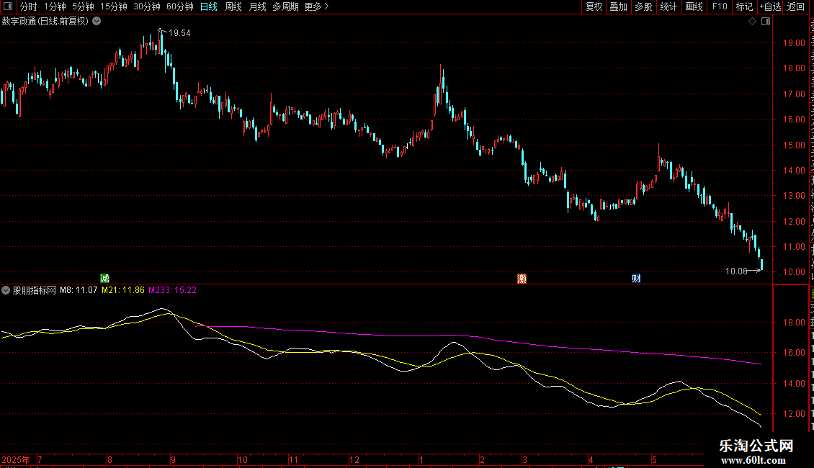Select the 1分钟 period
814x468 pixels.
pyautogui.click(x=55, y=6)
